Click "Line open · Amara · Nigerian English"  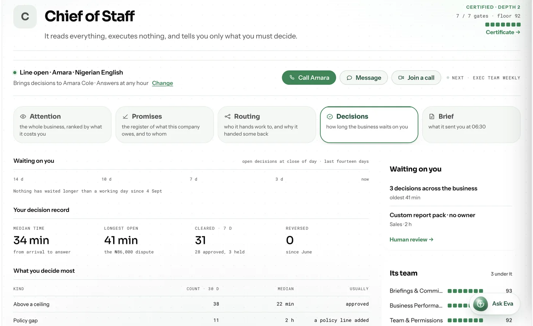pos(71,72)
